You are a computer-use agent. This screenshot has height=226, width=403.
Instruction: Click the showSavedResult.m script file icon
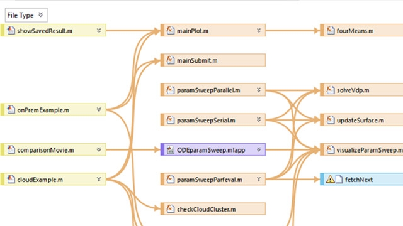pos(11,30)
